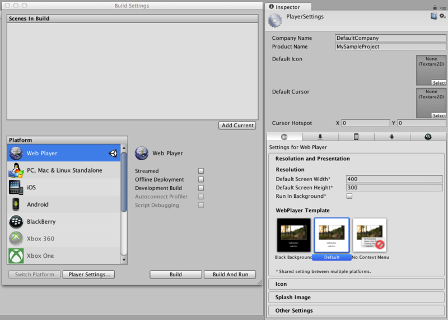Click the Build And Run button

pyautogui.click(x=230, y=274)
